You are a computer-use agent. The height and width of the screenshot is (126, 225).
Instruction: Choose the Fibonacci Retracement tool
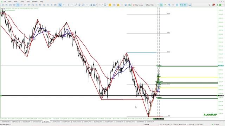point(83,5)
